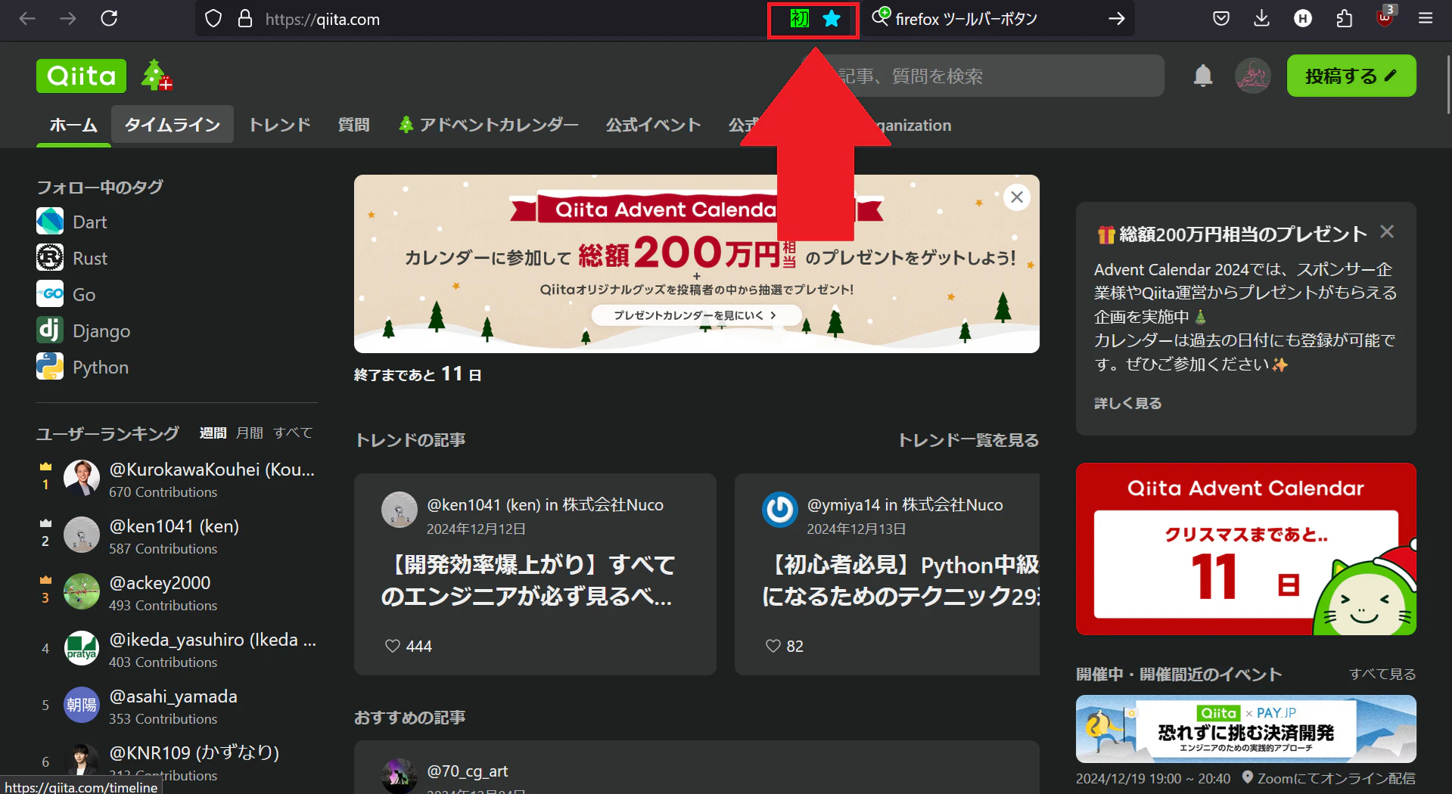Click the ken1041 article author avatar

[x=399, y=510]
